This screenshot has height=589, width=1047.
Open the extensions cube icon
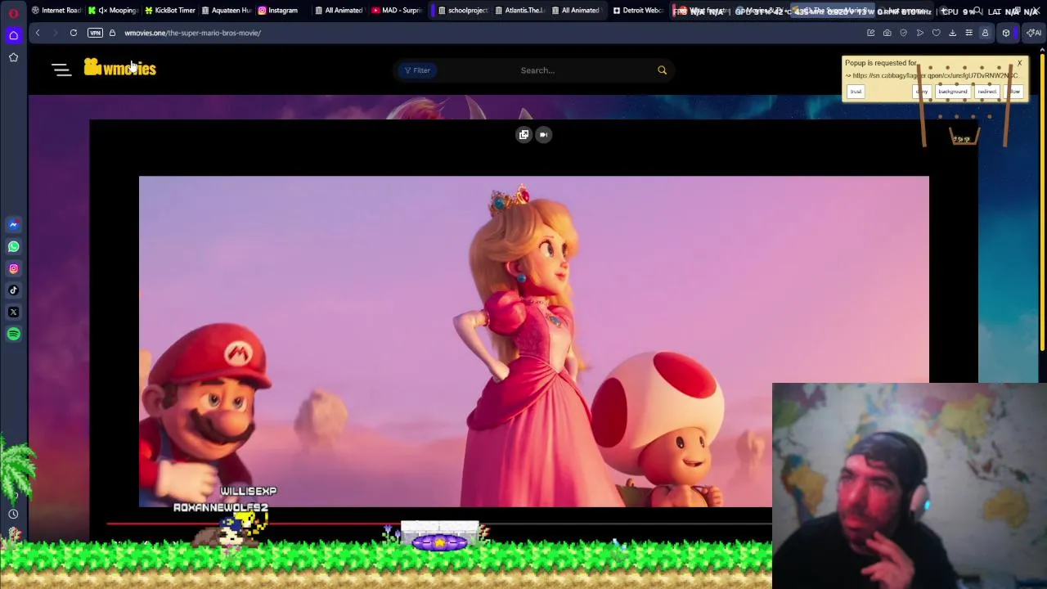click(x=1006, y=33)
